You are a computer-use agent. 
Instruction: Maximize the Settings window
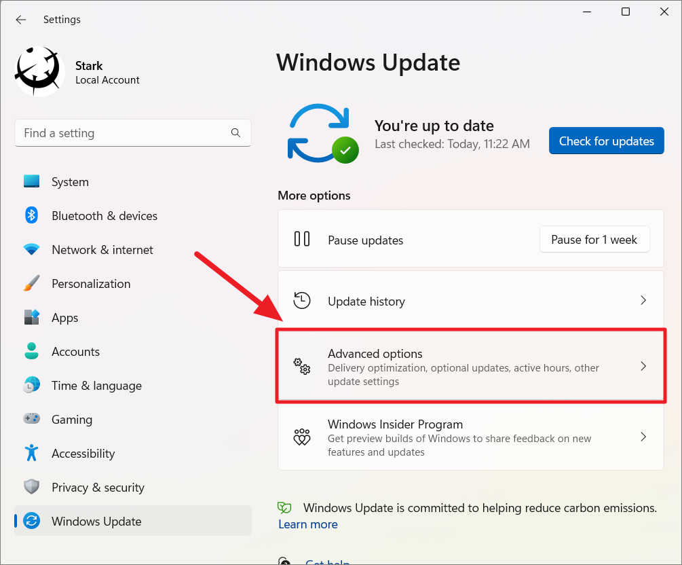point(626,12)
